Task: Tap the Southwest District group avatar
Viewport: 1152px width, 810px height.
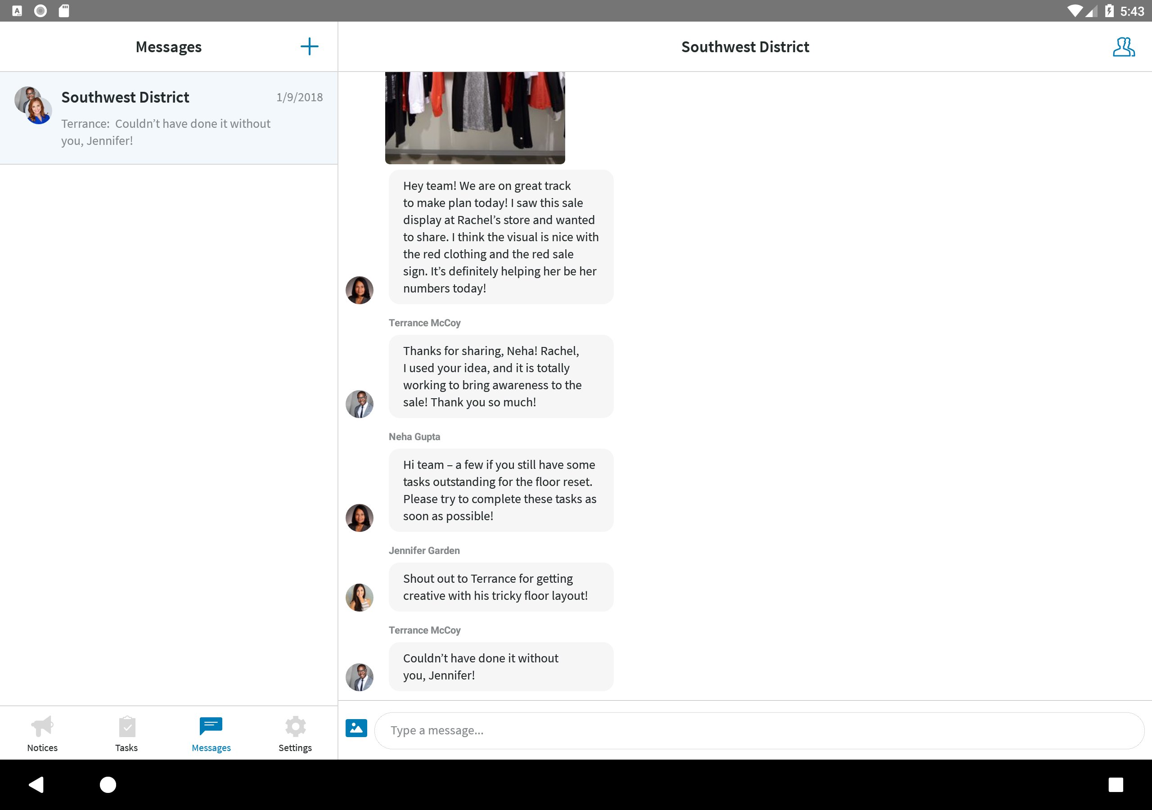Action: tap(33, 105)
